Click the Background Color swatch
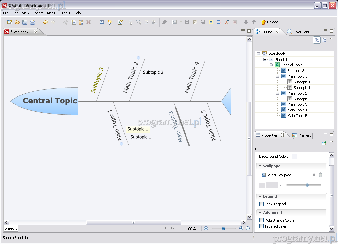 (294, 156)
